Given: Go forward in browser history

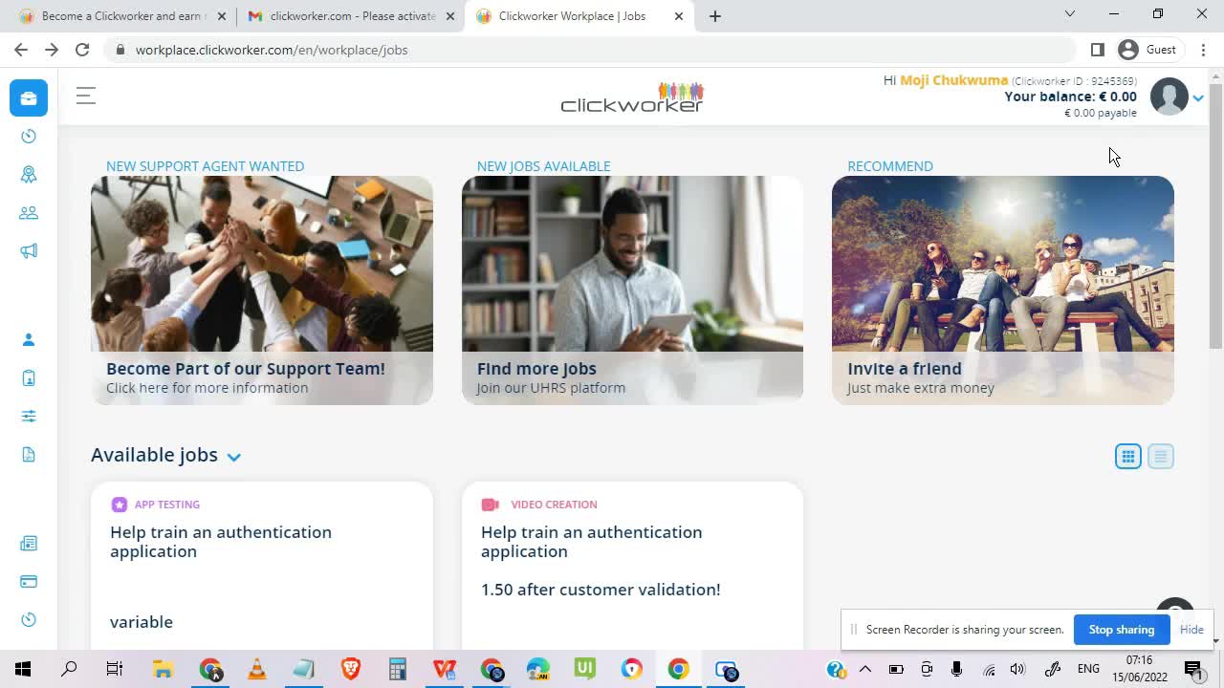Looking at the screenshot, I should pos(52,50).
